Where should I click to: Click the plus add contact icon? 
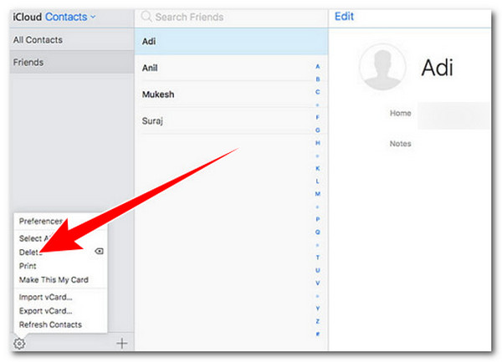click(121, 343)
